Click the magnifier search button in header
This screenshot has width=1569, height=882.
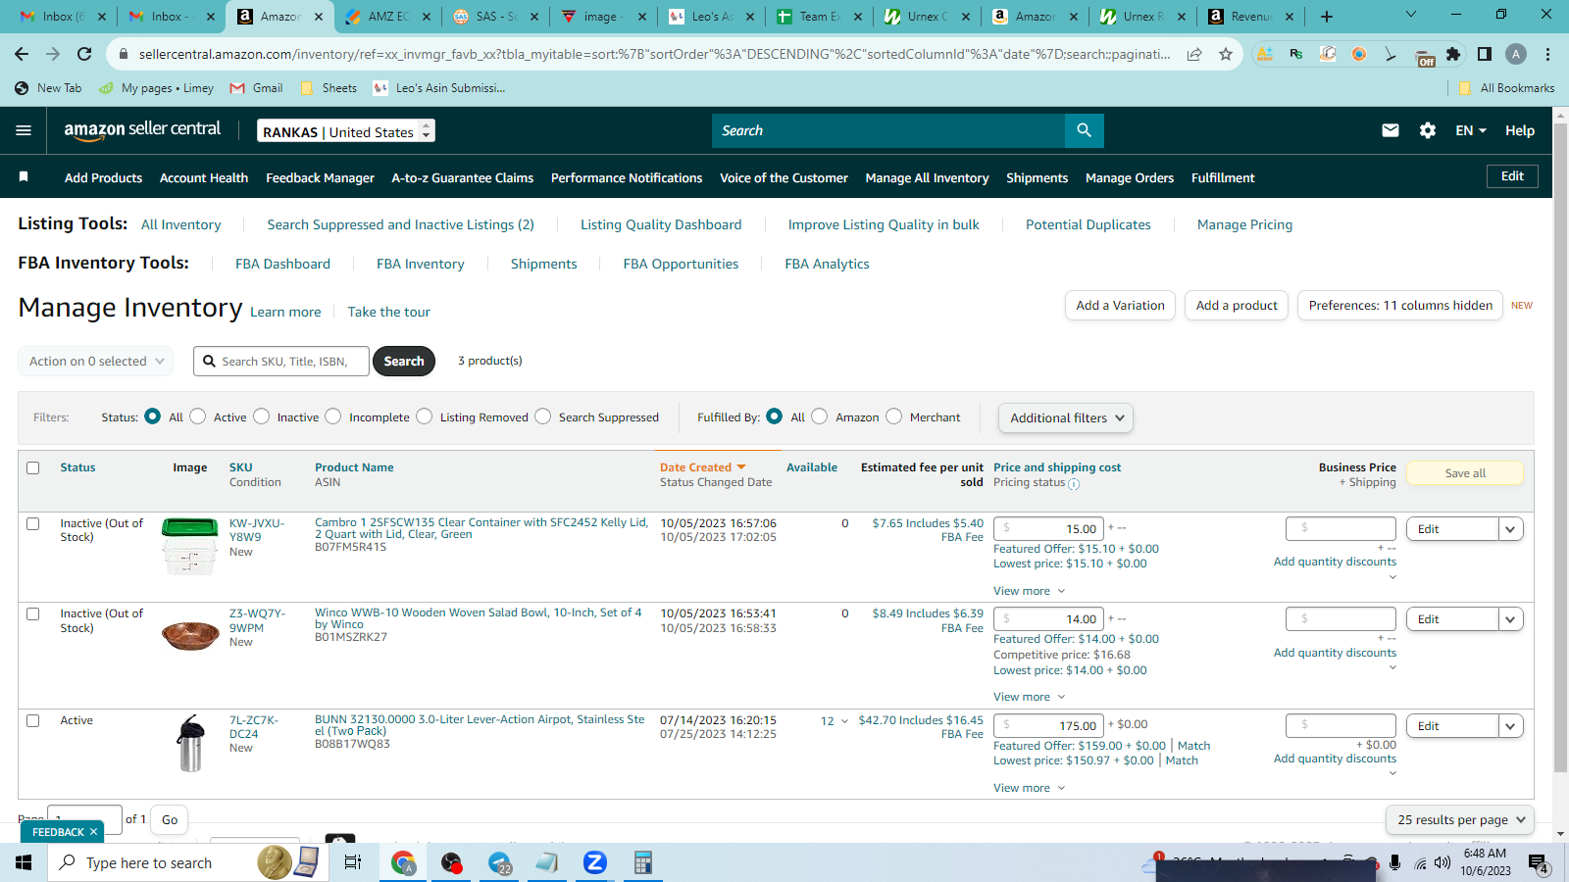[1084, 130]
